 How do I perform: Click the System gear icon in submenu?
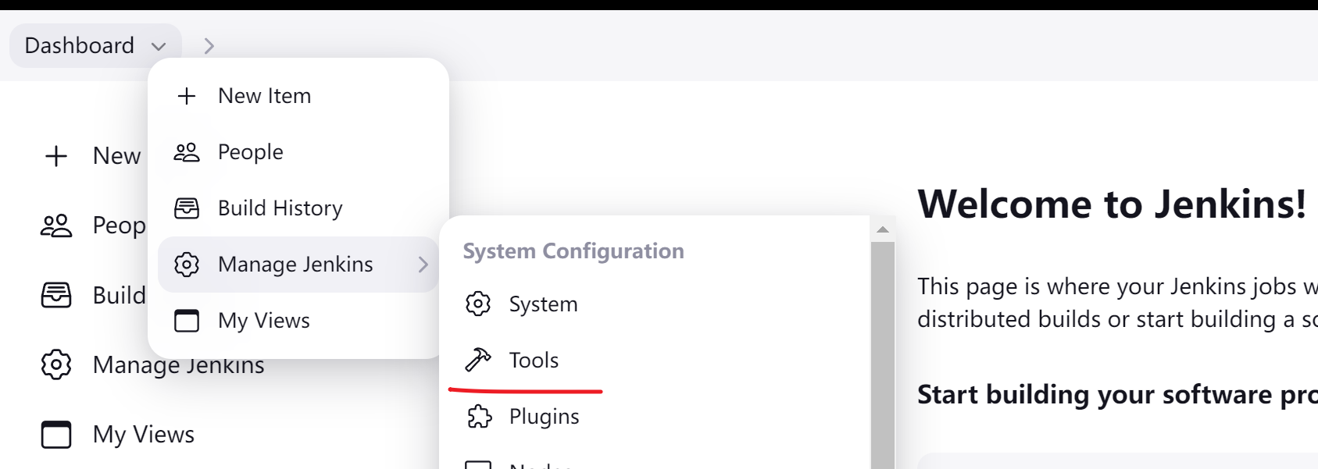pyautogui.click(x=478, y=304)
